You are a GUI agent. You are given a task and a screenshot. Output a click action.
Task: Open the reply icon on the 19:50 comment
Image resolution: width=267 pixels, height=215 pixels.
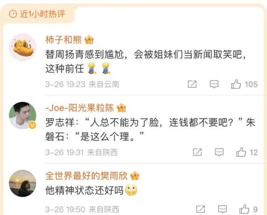[222, 209]
